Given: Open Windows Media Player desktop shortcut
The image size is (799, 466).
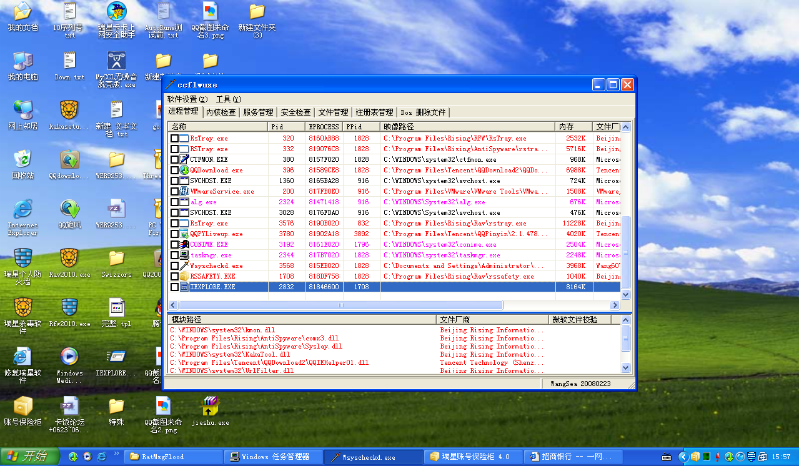Looking at the screenshot, I should click(x=69, y=357).
